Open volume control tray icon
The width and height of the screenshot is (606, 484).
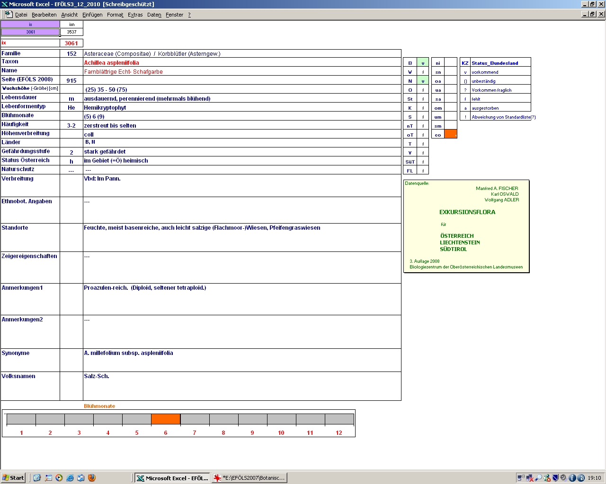click(x=564, y=478)
